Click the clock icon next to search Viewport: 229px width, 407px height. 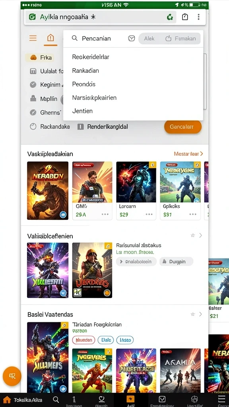(x=132, y=39)
